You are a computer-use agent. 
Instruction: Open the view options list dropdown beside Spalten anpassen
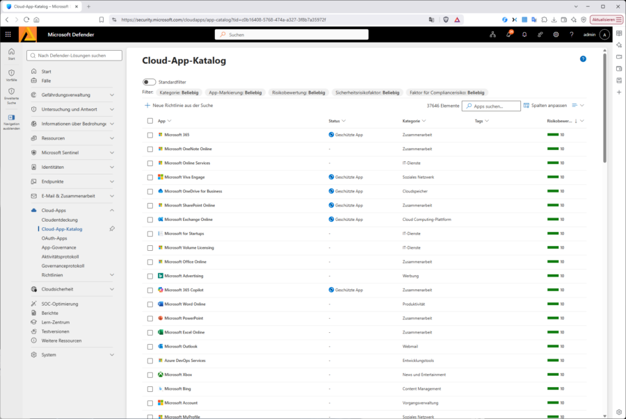578,106
